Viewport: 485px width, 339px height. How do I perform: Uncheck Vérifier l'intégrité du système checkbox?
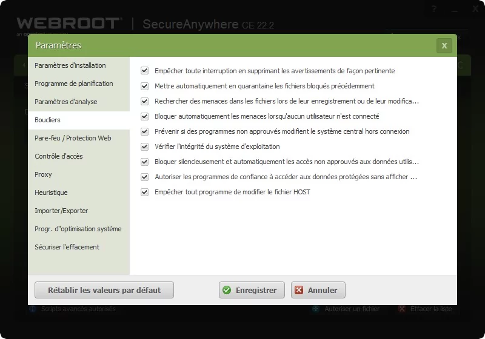click(144, 146)
